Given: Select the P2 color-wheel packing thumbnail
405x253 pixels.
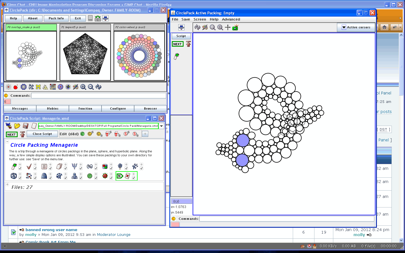Looking at the screenshot, I should pyautogui.click(x=139, y=56).
